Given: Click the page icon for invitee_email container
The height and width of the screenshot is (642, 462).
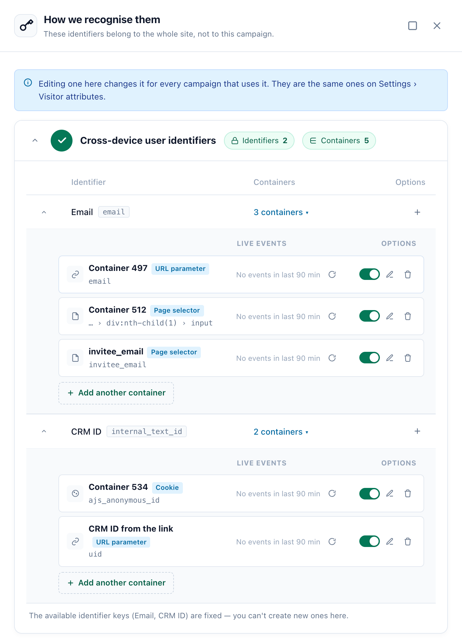Looking at the screenshot, I should (x=75, y=358).
